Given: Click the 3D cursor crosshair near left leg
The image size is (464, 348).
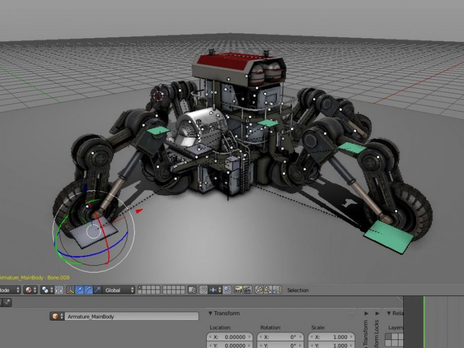Looking at the screenshot, I should click(159, 95).
